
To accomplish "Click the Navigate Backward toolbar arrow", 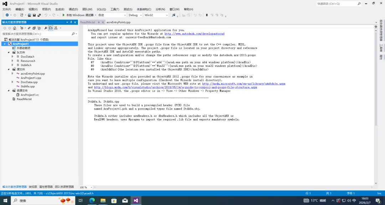I will pyautogui.click(x=7, y=15).
